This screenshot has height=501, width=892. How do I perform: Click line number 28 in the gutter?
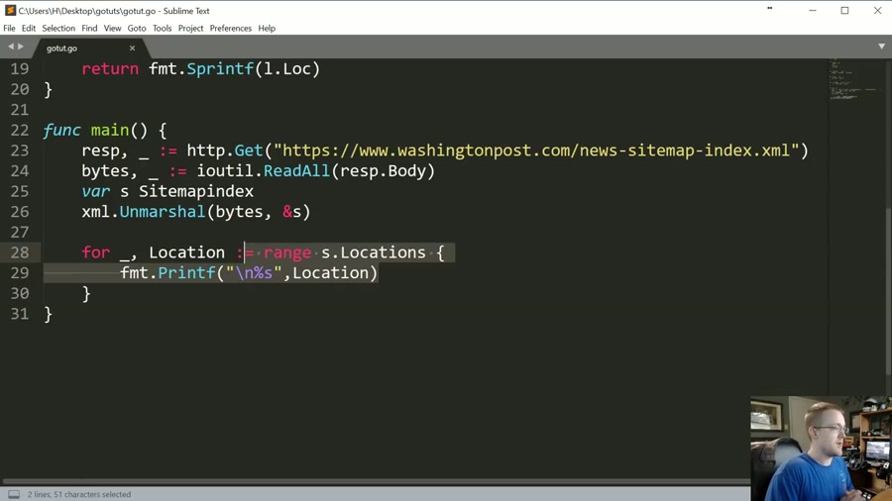coord(20,252)
